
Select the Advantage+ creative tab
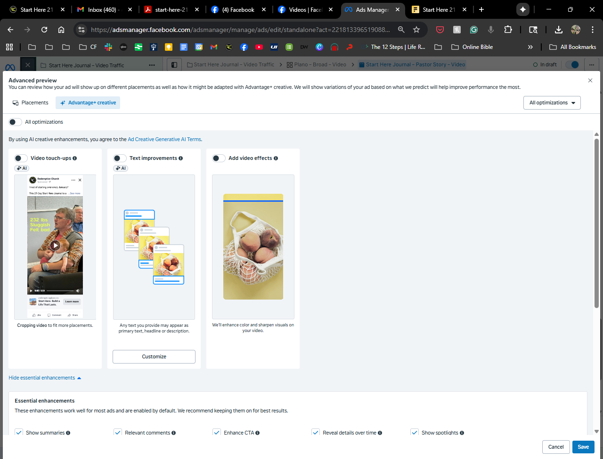[88, 103]
